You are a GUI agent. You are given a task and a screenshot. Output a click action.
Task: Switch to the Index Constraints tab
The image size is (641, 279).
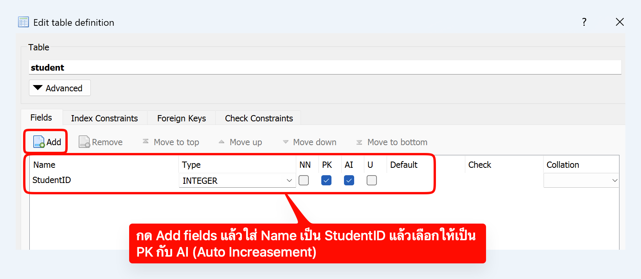[x=104, y=118]
